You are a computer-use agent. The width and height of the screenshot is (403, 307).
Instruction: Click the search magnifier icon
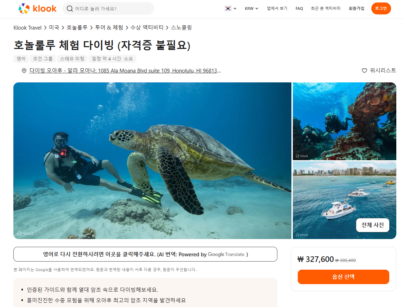[x=70, y=8]
